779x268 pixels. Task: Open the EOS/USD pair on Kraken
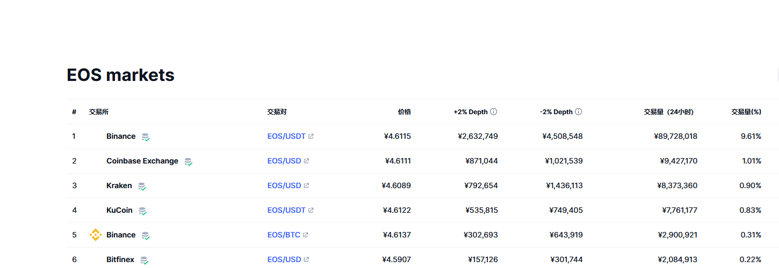click(284, 185)
